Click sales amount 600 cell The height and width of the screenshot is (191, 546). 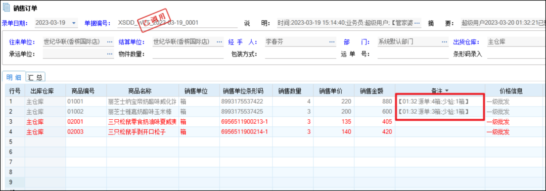375,112
